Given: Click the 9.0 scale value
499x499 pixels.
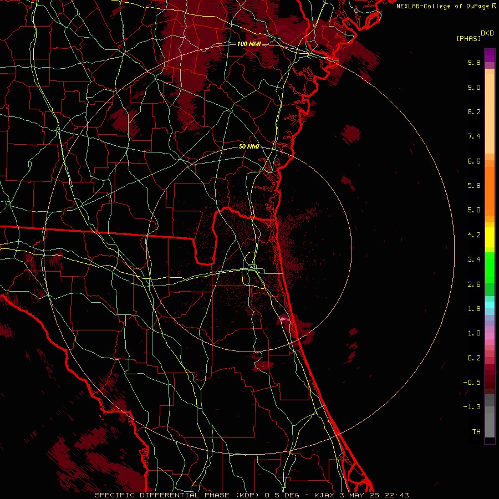Looking at the screenshot, I should pyautogui.click(x=474, y=87).
